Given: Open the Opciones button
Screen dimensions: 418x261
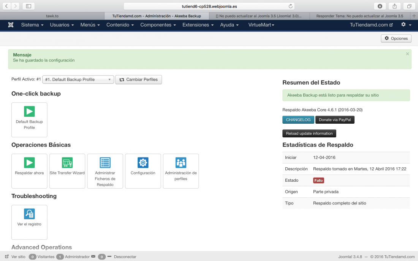Looking at the screenshot, I should (396, 38).
